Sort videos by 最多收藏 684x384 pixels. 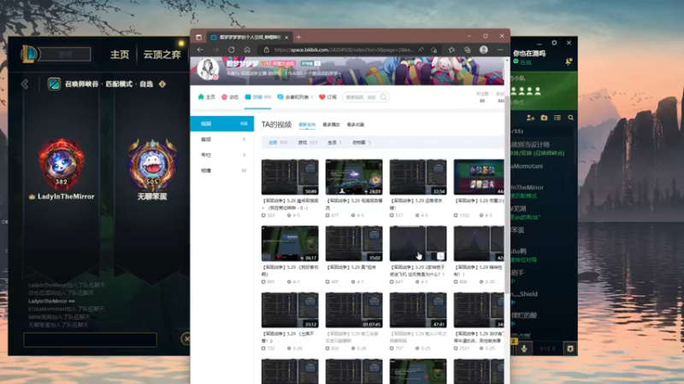356,125
